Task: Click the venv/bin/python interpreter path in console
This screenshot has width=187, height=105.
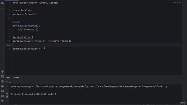Action: coord(53,87)
